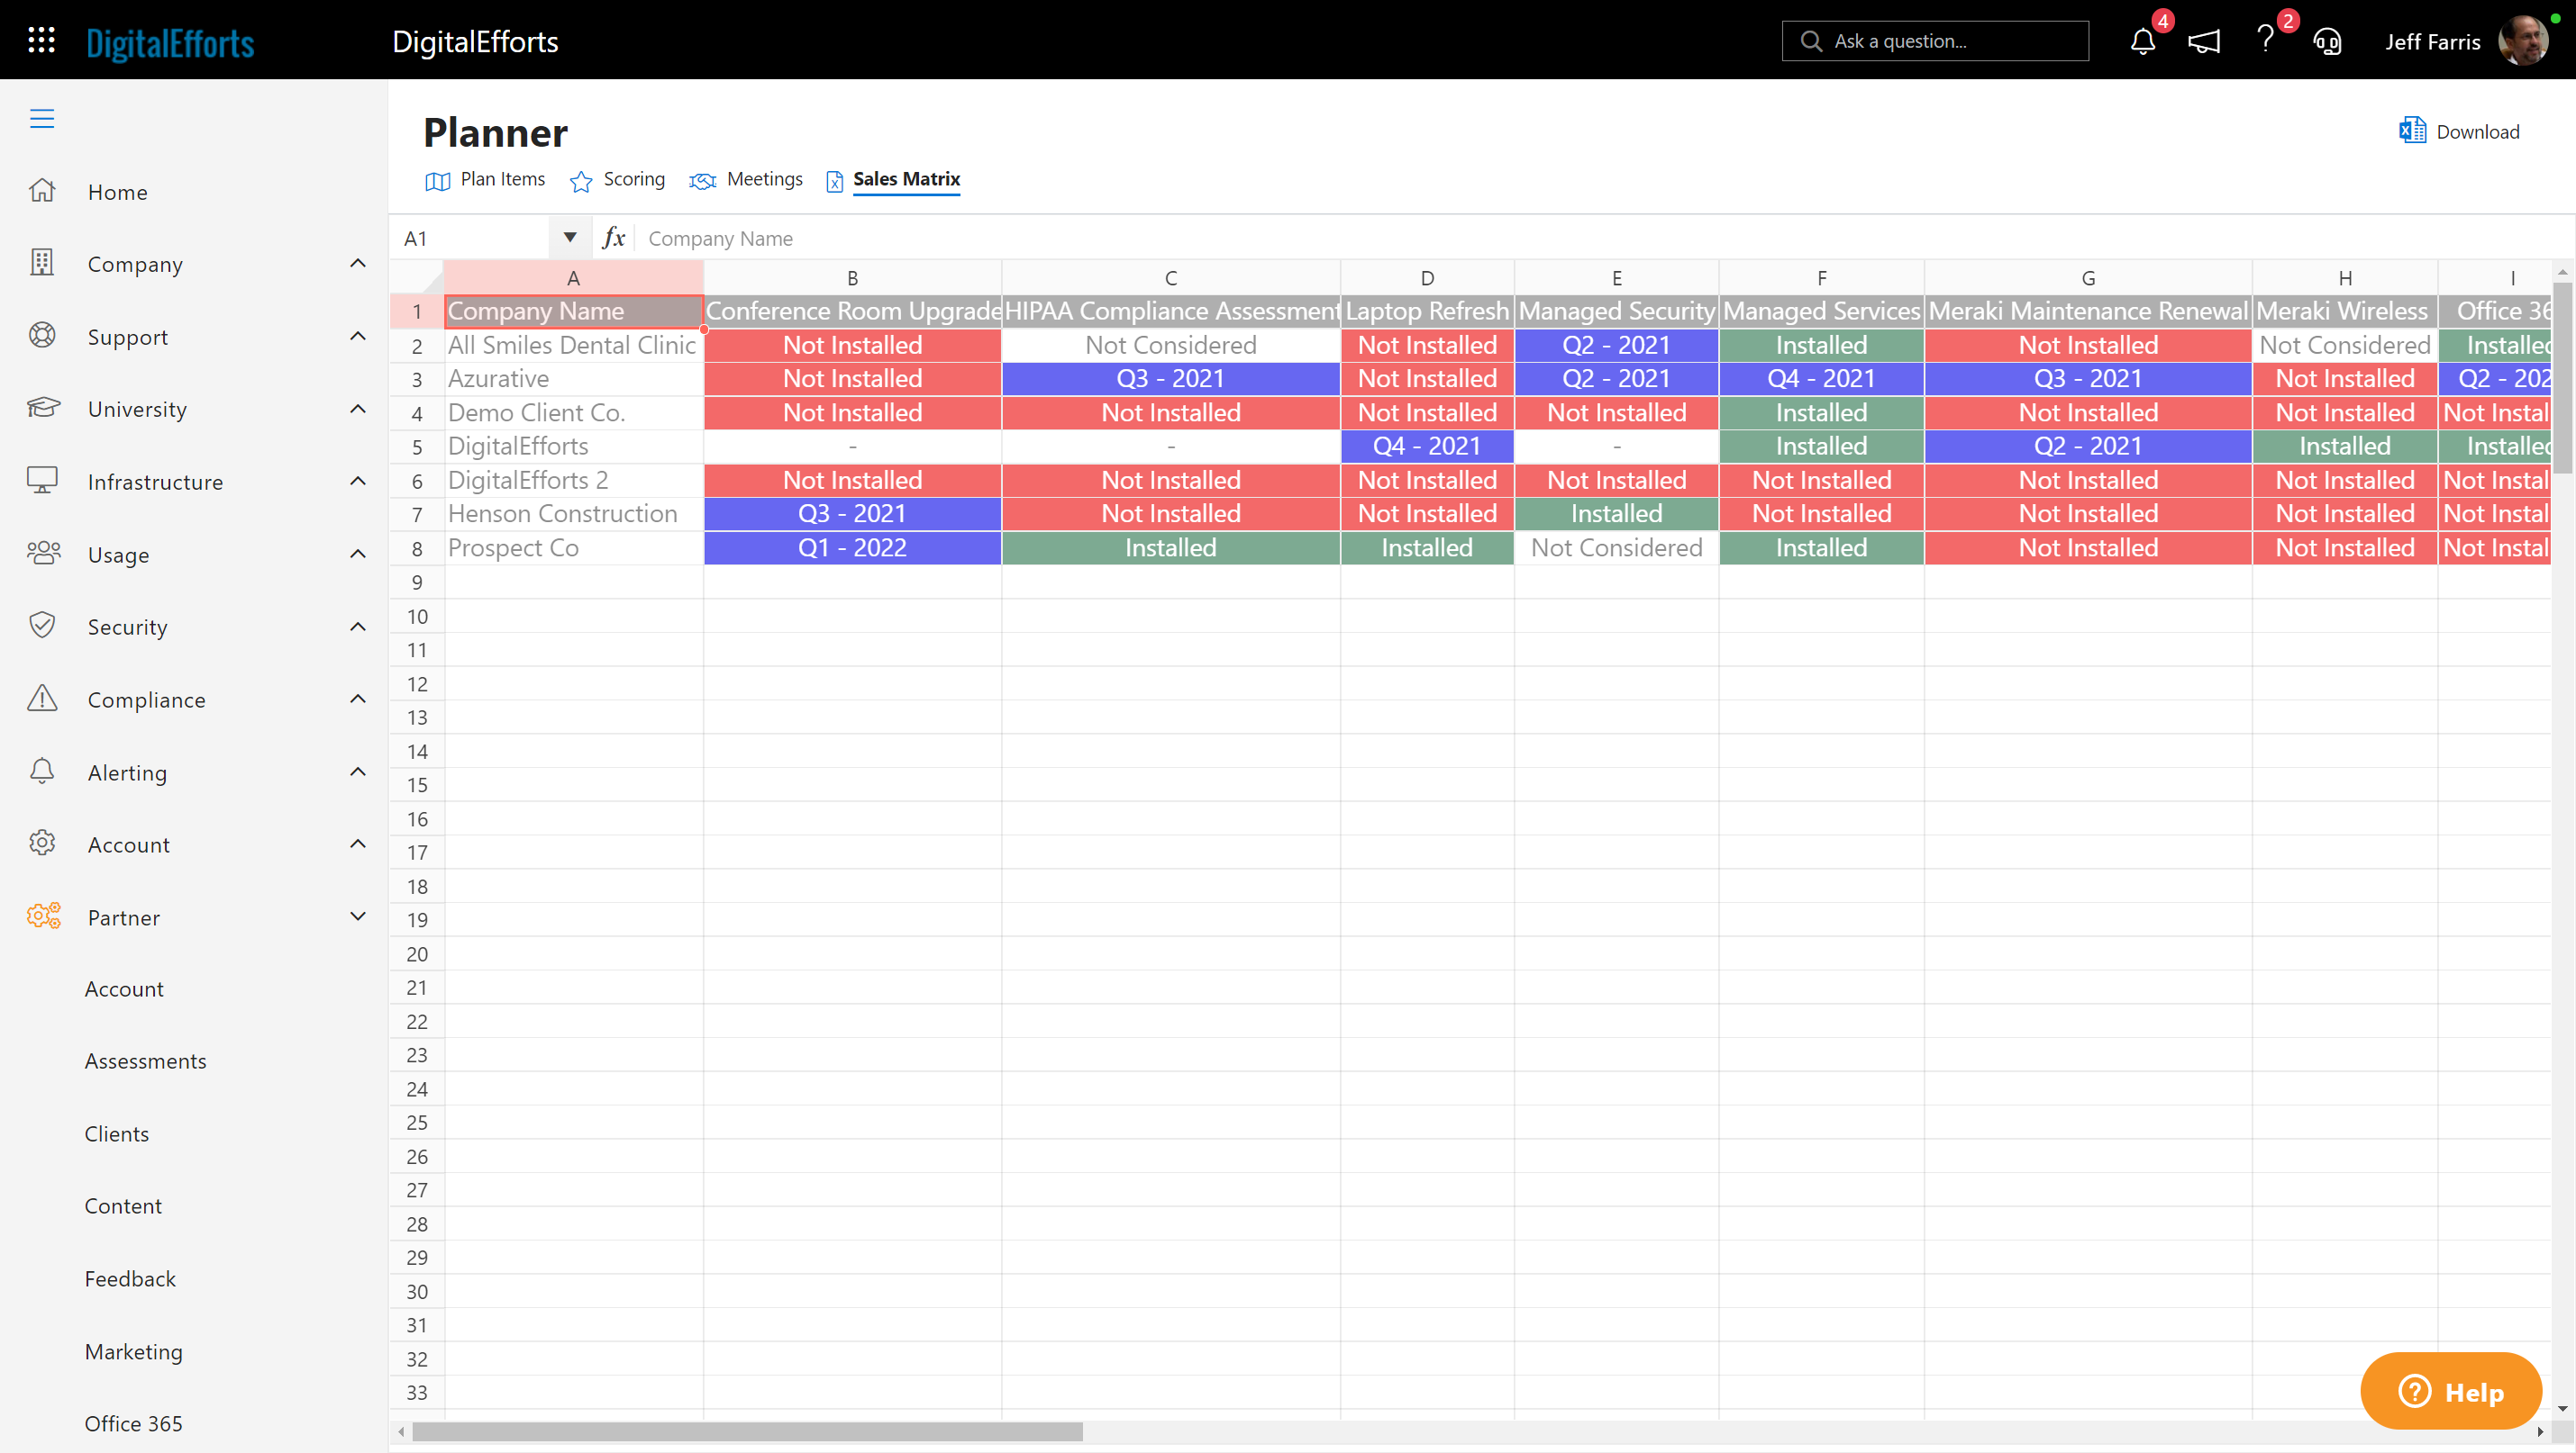Expand the Partner sidebar section

[x=358, y=916]
